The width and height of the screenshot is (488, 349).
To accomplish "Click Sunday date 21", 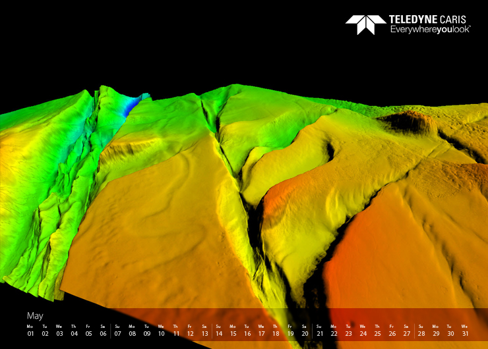I will click(x=320, y=334).
